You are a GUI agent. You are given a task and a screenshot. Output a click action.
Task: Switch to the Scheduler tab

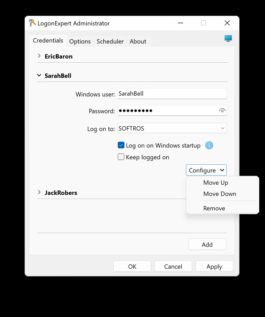coord(110,42)
